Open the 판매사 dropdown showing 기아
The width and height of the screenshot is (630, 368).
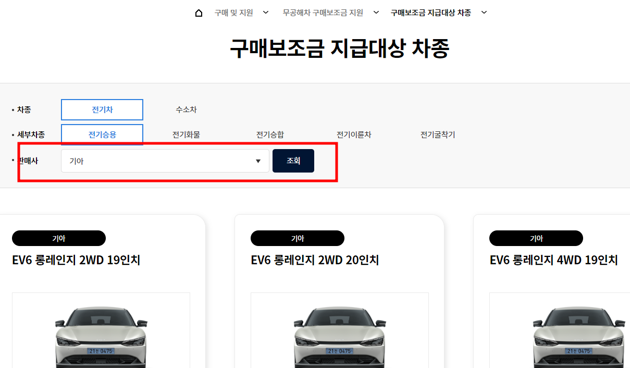point(165,161)
